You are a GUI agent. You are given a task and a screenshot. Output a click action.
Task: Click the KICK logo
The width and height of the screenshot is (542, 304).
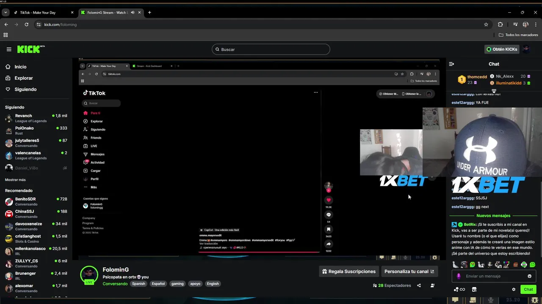point(31,49)
